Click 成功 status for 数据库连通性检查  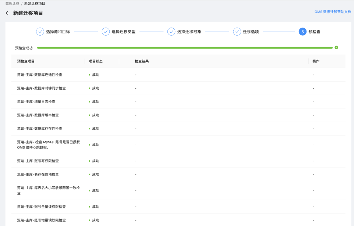(x=94, y=75)
